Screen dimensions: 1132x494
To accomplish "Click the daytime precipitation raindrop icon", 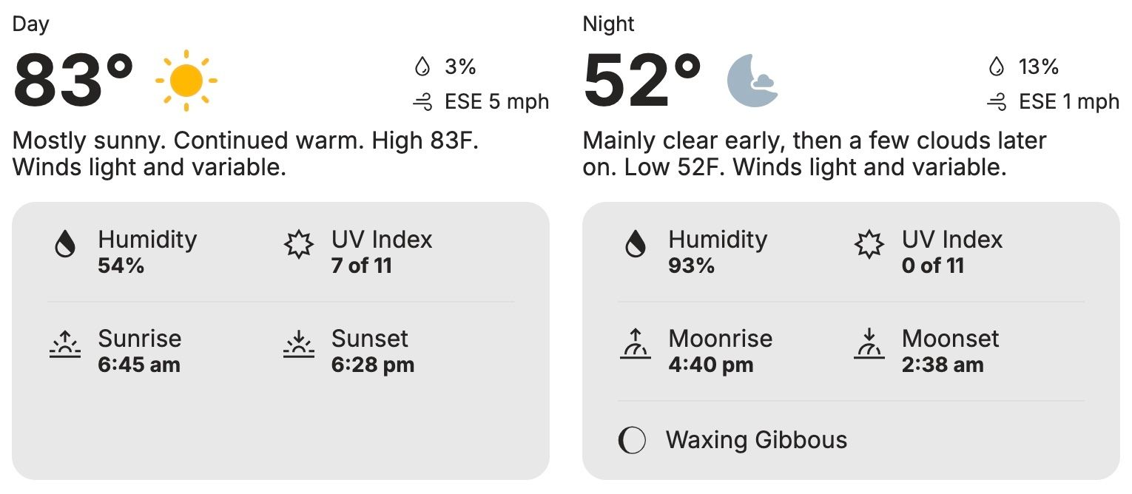I will (x=422, y=67).
